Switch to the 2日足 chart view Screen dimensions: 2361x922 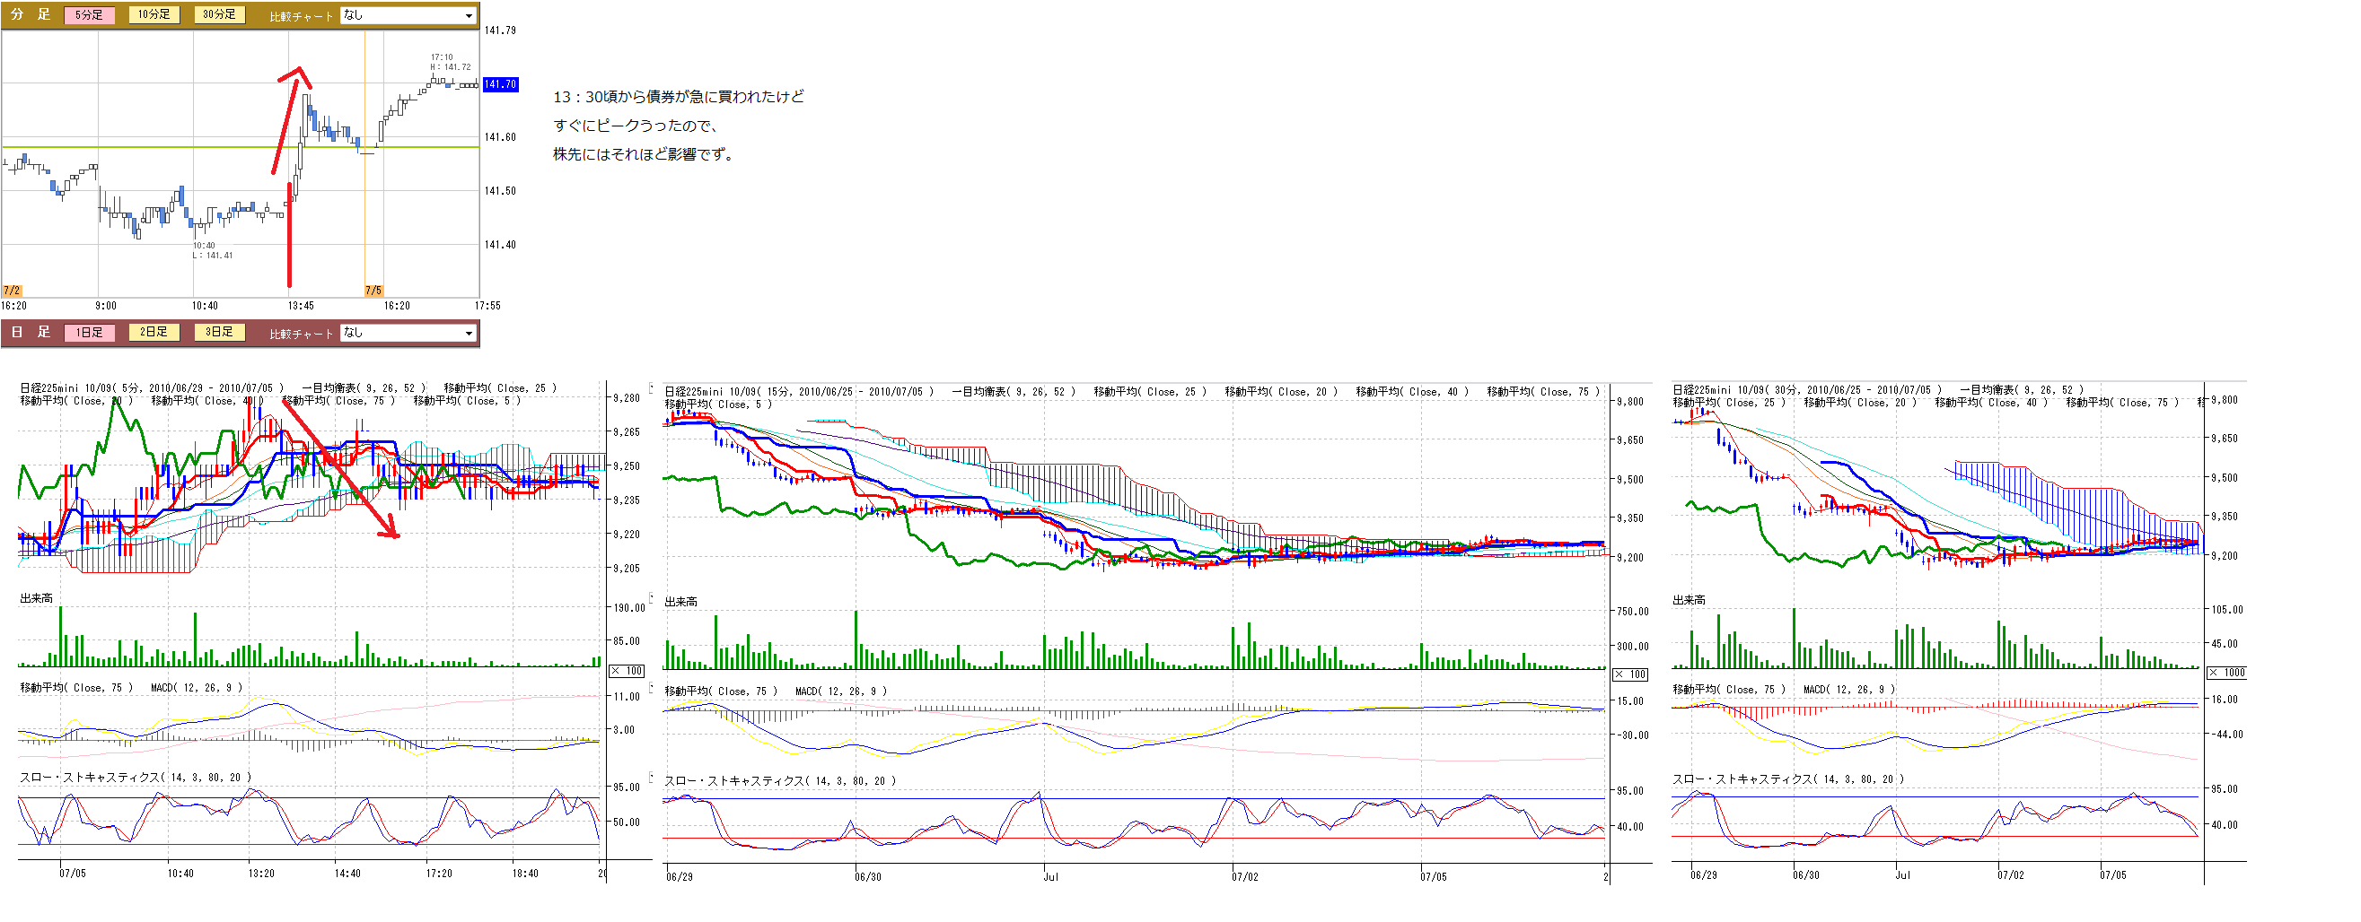[154, 333]
